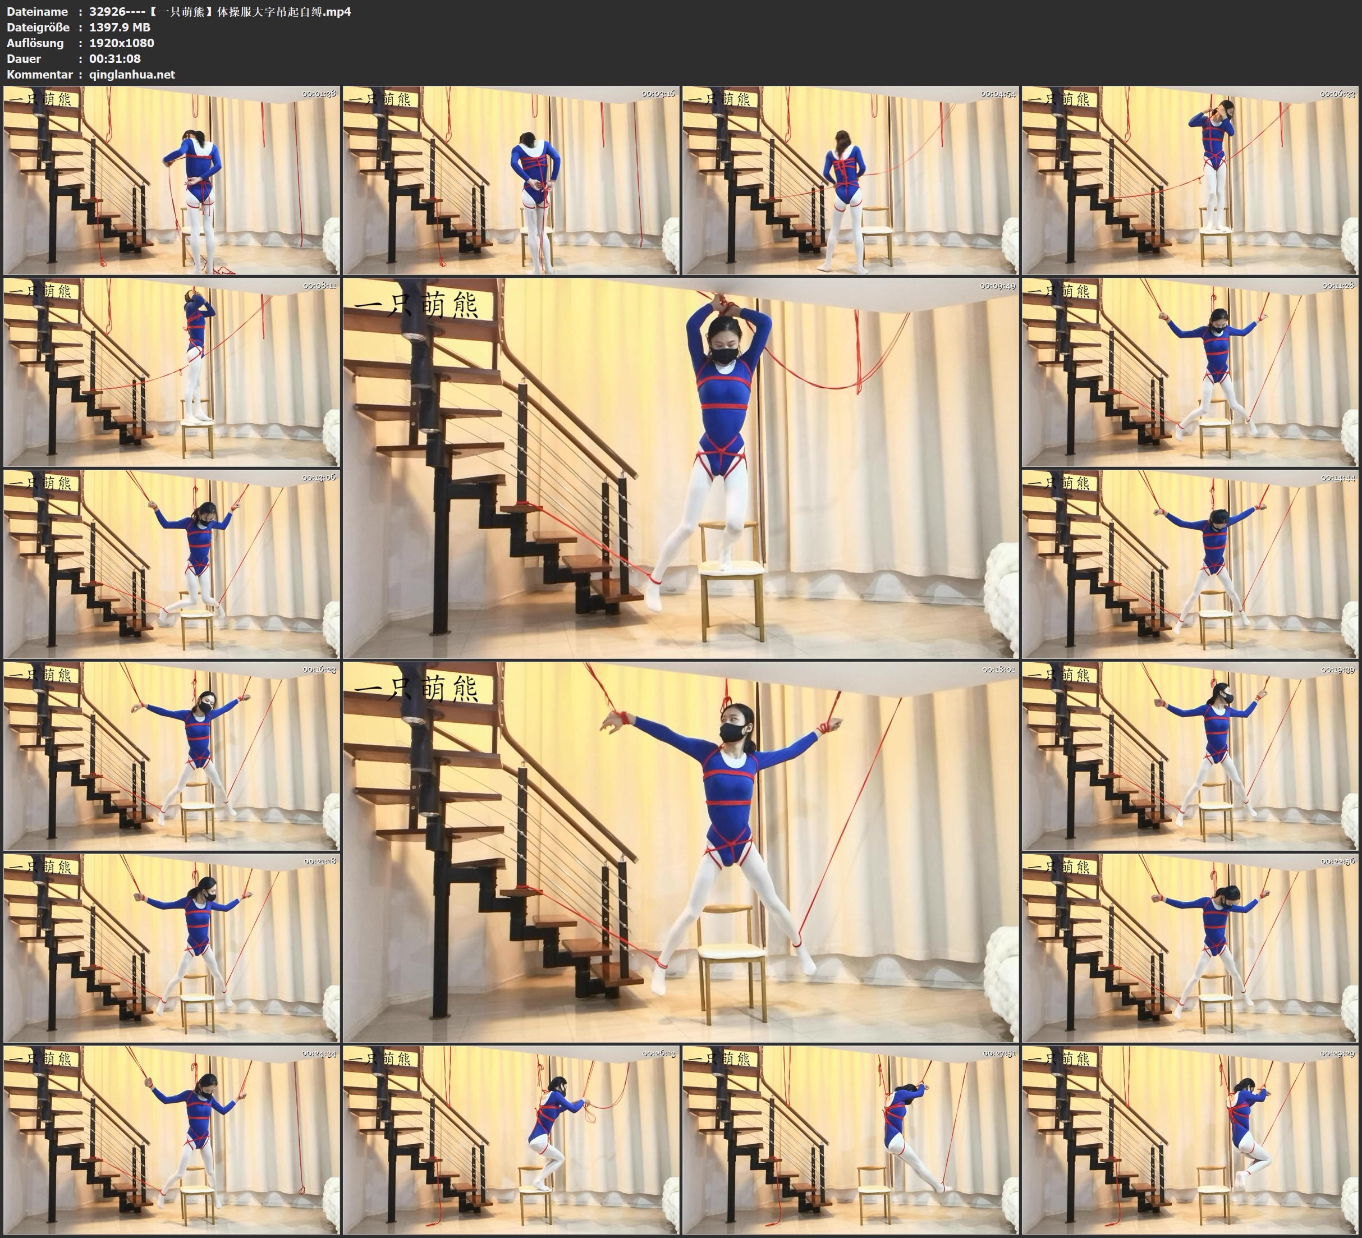
Task: Click the frame marked 00:14:44
Action: click(1190, 564)
